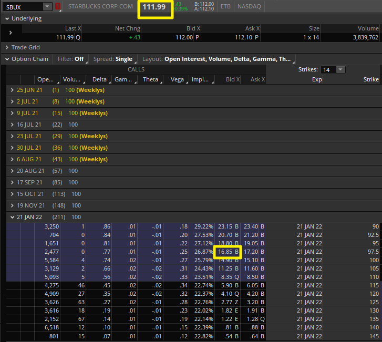Expand the 16 JUL 21 expiration row
This screenshot has height=342, width=382.
tap(13, 125)
